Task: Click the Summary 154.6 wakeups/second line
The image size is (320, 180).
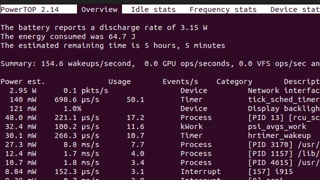Action: click(x=160, y=63)
